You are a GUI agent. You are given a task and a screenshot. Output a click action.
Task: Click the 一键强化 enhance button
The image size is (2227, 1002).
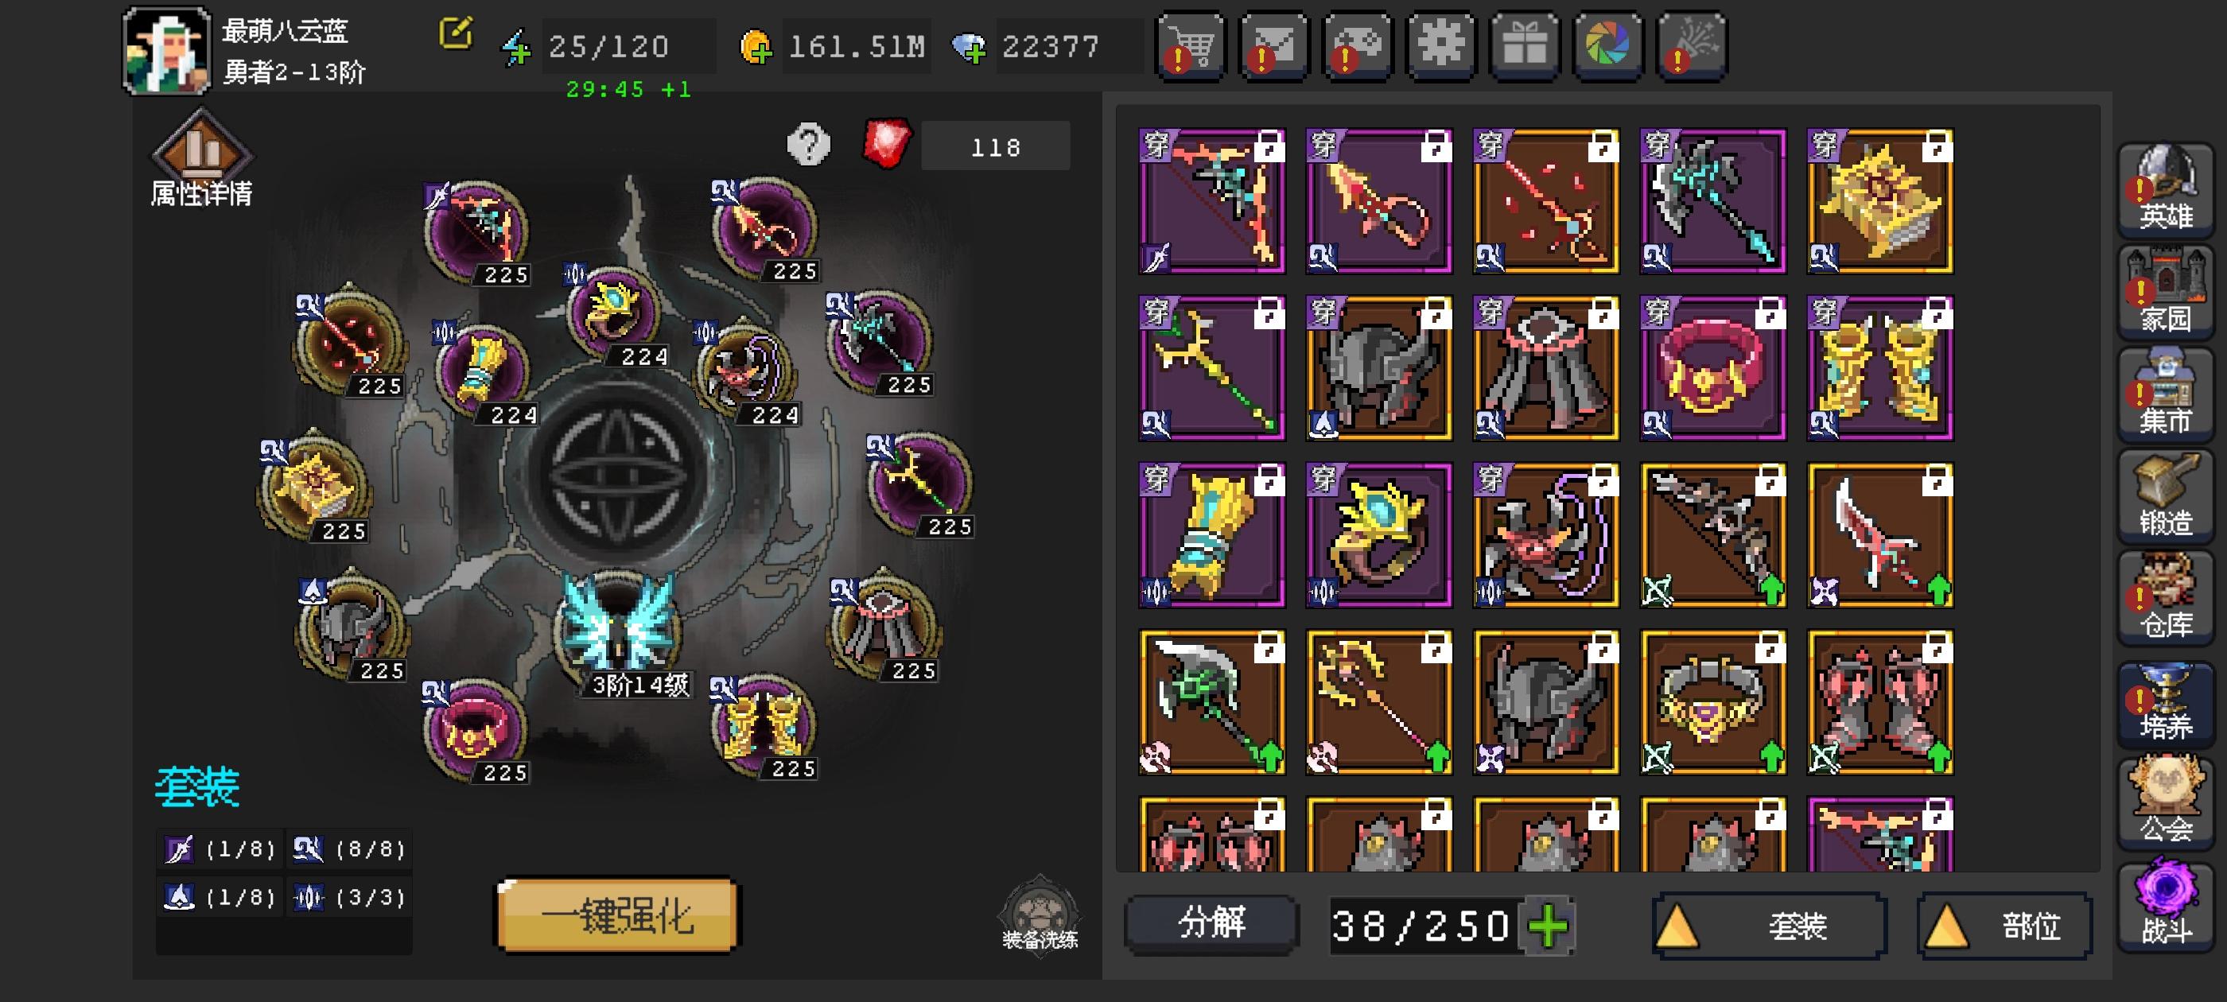[617, 915]
